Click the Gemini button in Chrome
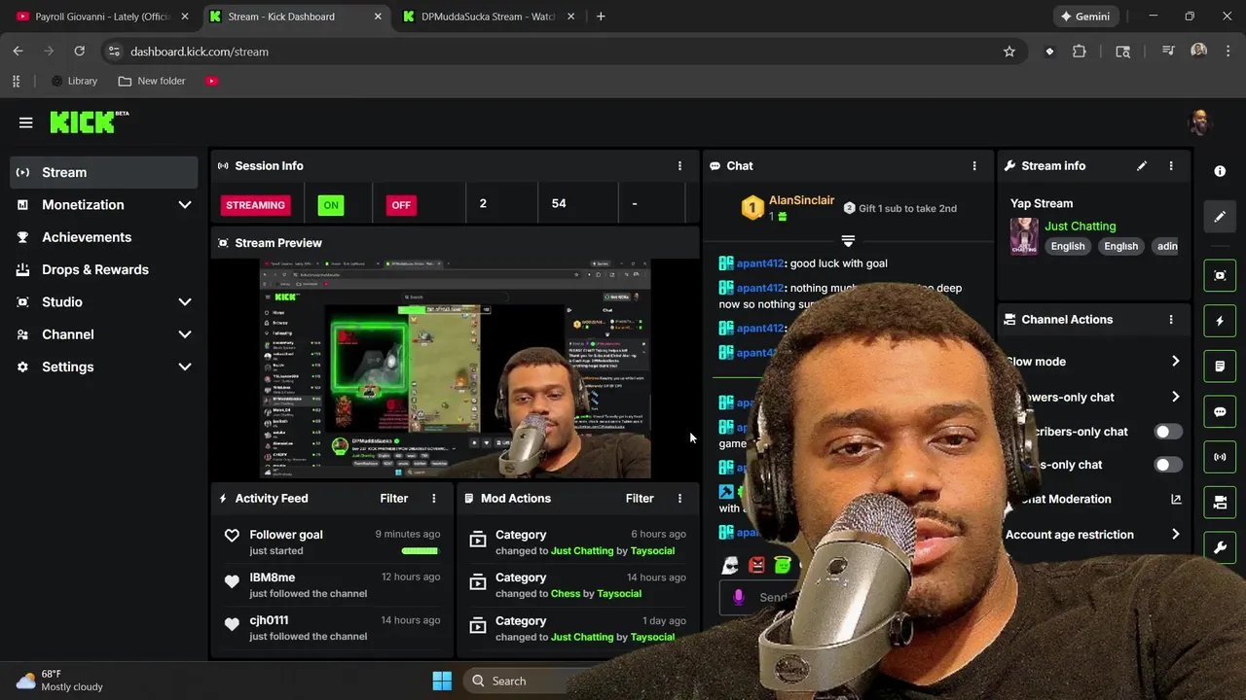1246x700 pixels. 1084,17
